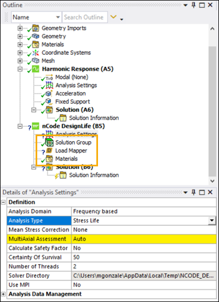
Task: Click the Materials folder icon under Model
Action: pyautogui.click(x=36, y=44)
